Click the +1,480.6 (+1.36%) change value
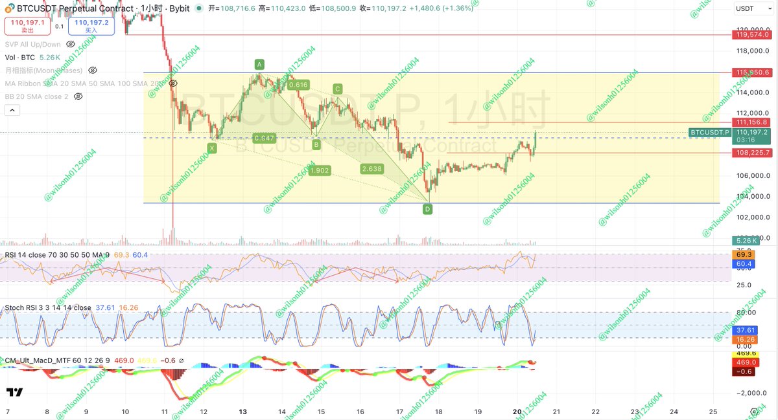Screen dimensions: 778x420 coord(441,8)
